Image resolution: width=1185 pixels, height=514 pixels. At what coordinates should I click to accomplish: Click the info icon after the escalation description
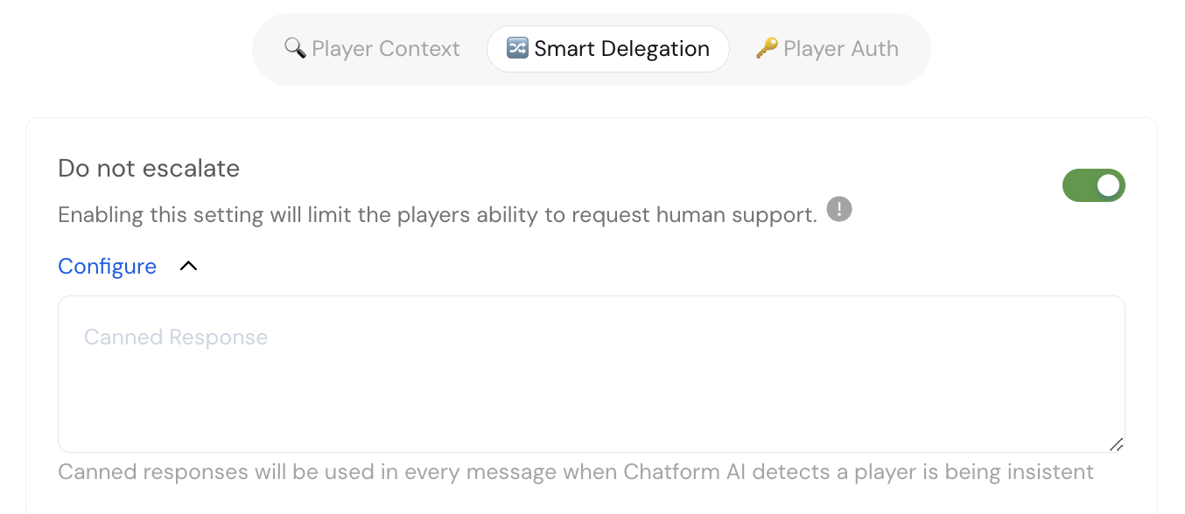pos(838,210)
